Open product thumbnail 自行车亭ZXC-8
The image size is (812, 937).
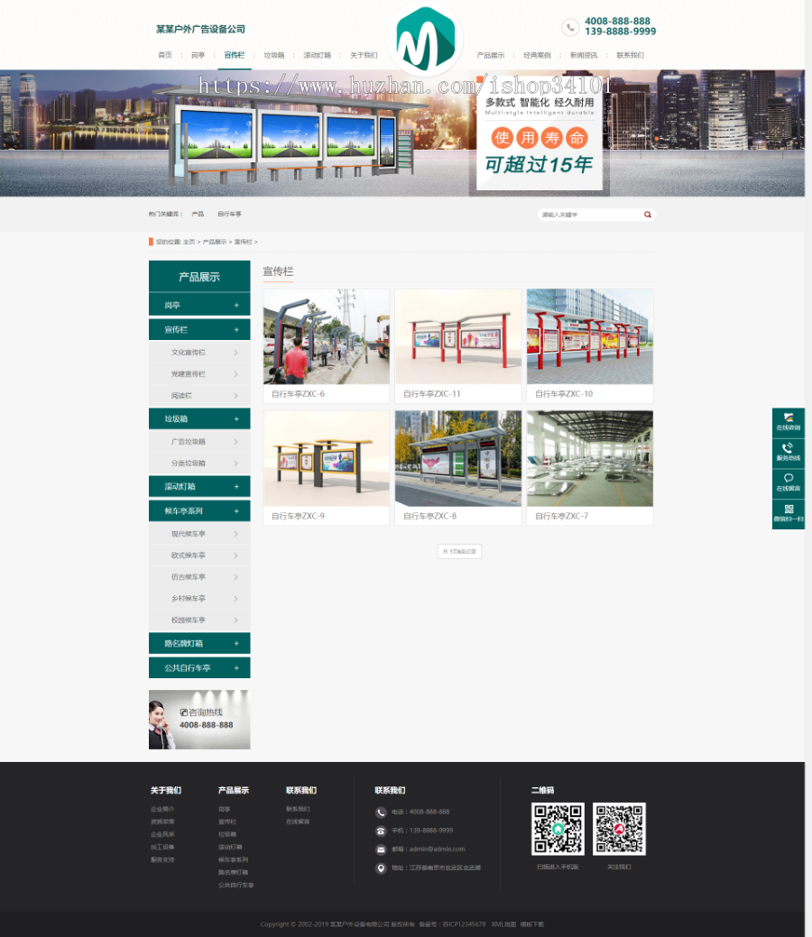point(458,458)
